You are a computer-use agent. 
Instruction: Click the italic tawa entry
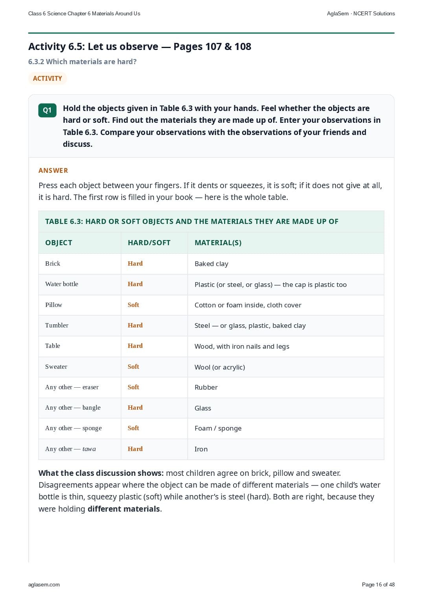point(89,449)
